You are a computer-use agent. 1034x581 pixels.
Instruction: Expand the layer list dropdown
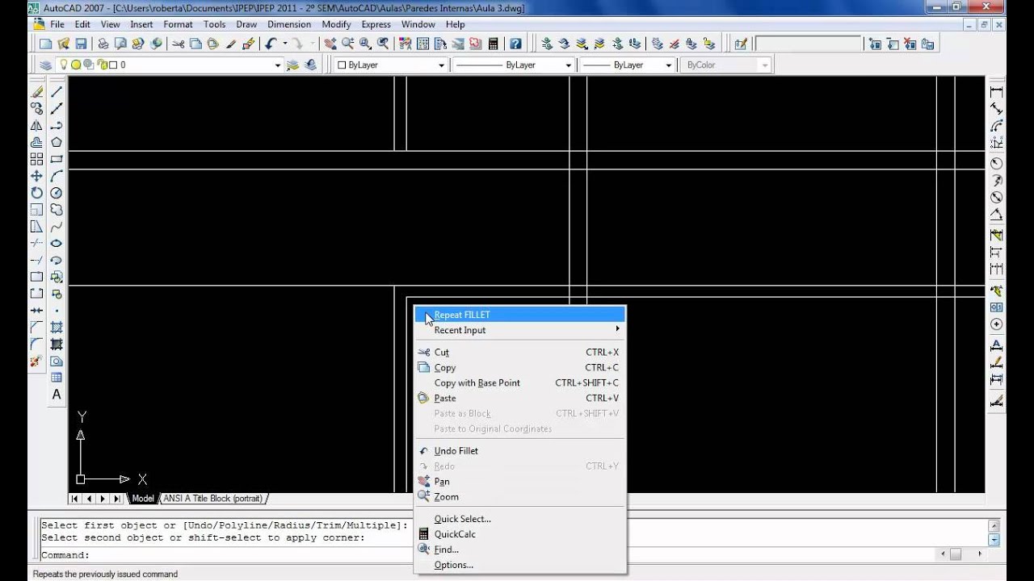pyautogui.click(x=277, y=65)
